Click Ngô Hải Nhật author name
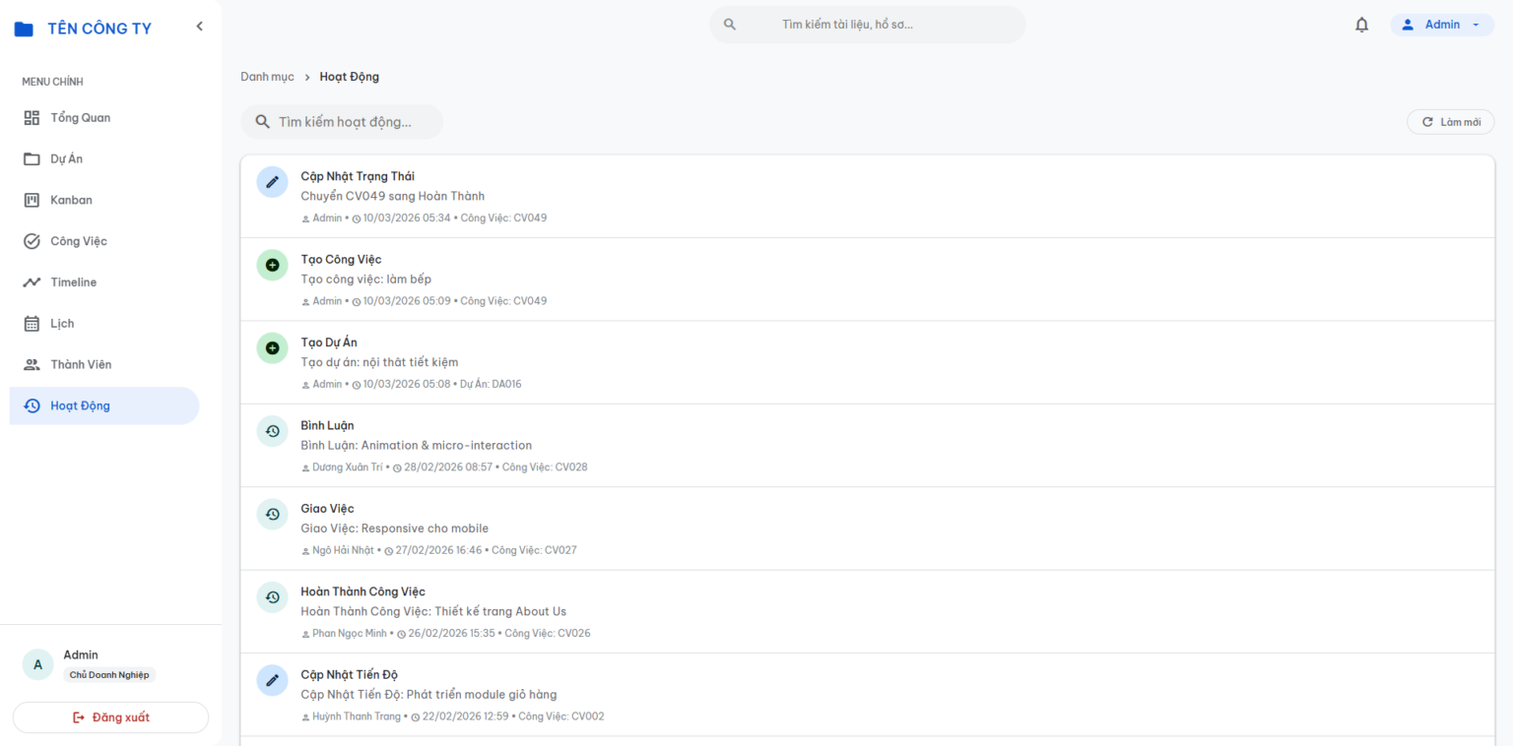 [x=344, y=550]
